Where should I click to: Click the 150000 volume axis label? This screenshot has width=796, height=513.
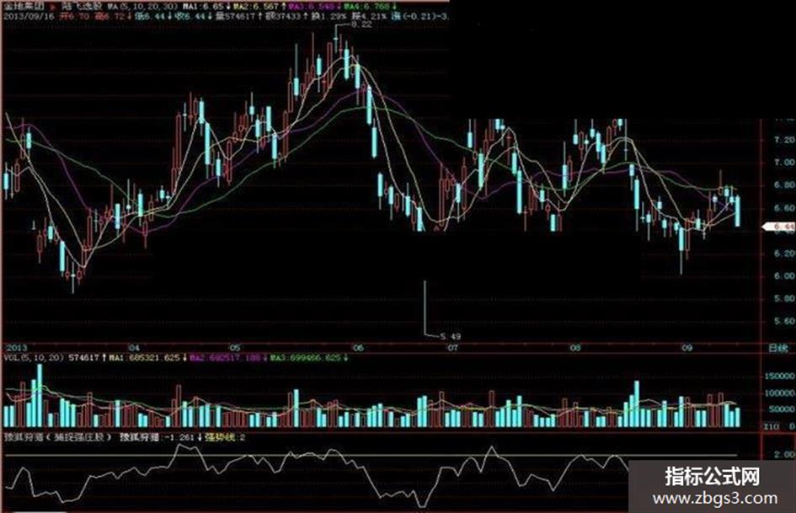coord(779,377)
